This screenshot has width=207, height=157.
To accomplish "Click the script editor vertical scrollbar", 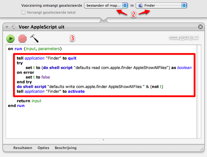I will [199, 92].
